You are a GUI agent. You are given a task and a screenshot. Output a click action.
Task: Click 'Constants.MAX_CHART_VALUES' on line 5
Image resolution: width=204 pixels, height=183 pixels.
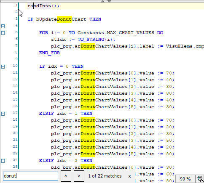[116, 33]
